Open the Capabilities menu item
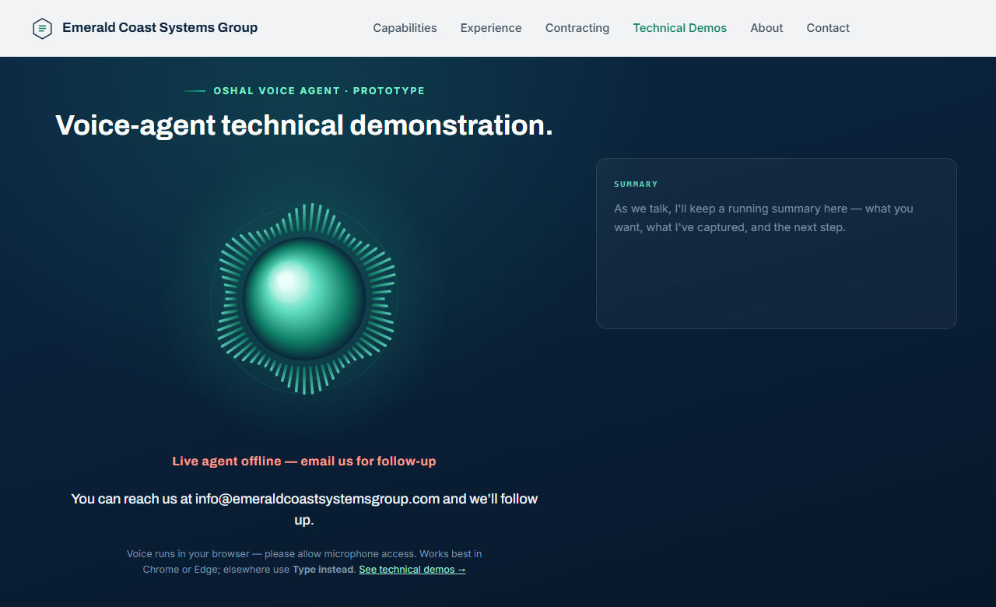Image resolution: width=996 pixels, height=607 pixels. 405,28
